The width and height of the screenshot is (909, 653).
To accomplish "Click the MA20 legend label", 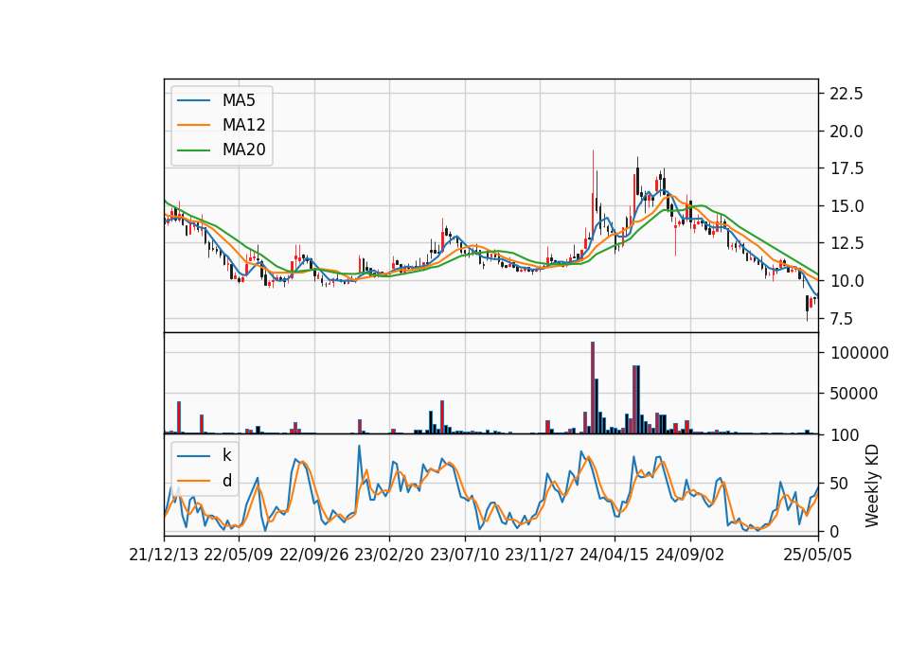I will tap(244, 150).
